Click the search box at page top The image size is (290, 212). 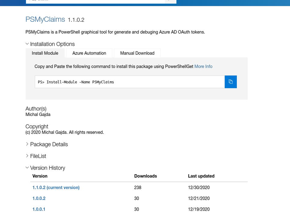point(95,1)
